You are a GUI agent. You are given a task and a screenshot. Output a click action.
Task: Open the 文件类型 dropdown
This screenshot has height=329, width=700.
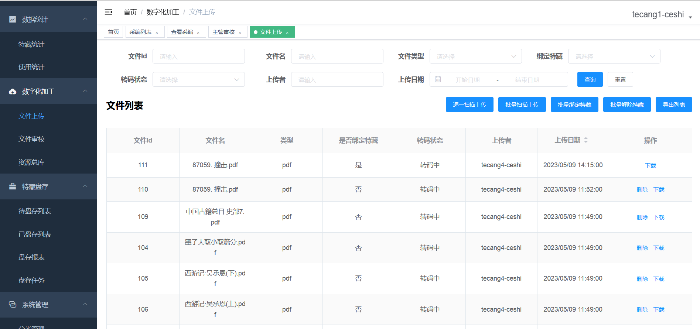[475, 56]
